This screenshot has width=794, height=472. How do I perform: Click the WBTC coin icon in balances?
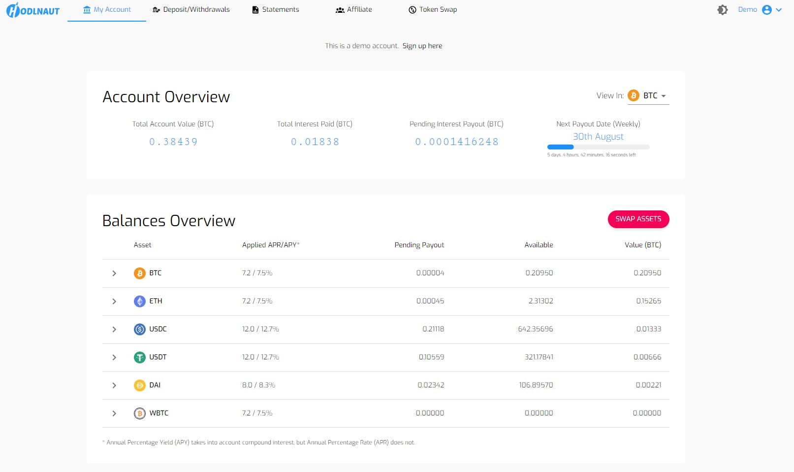coord(140,413)
